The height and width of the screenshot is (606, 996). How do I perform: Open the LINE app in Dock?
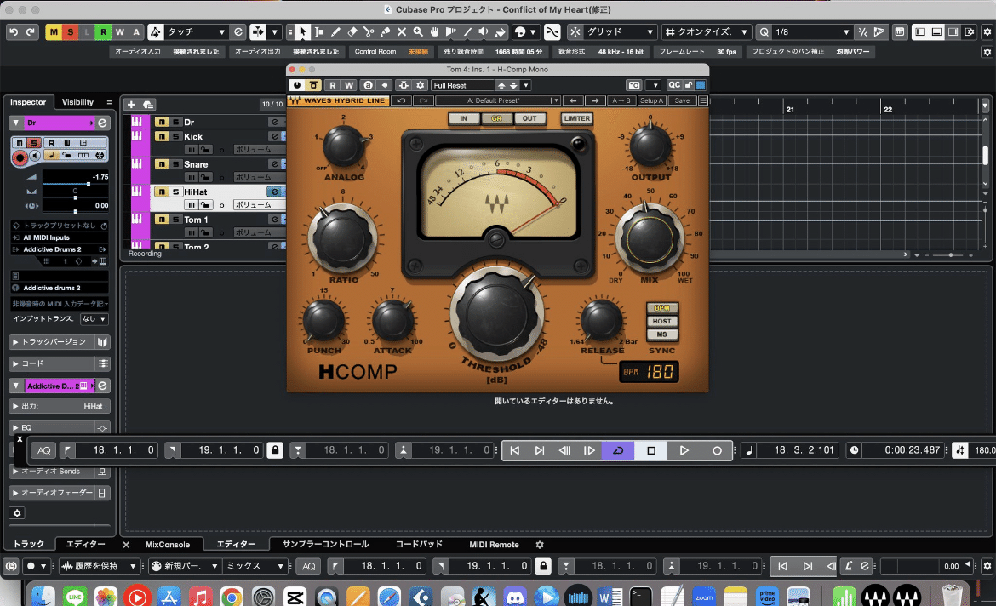point(75,597)
